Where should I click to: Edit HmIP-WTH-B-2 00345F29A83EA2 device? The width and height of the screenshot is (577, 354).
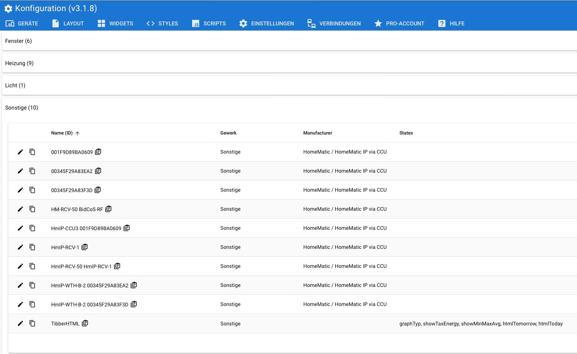pos(20,285)
